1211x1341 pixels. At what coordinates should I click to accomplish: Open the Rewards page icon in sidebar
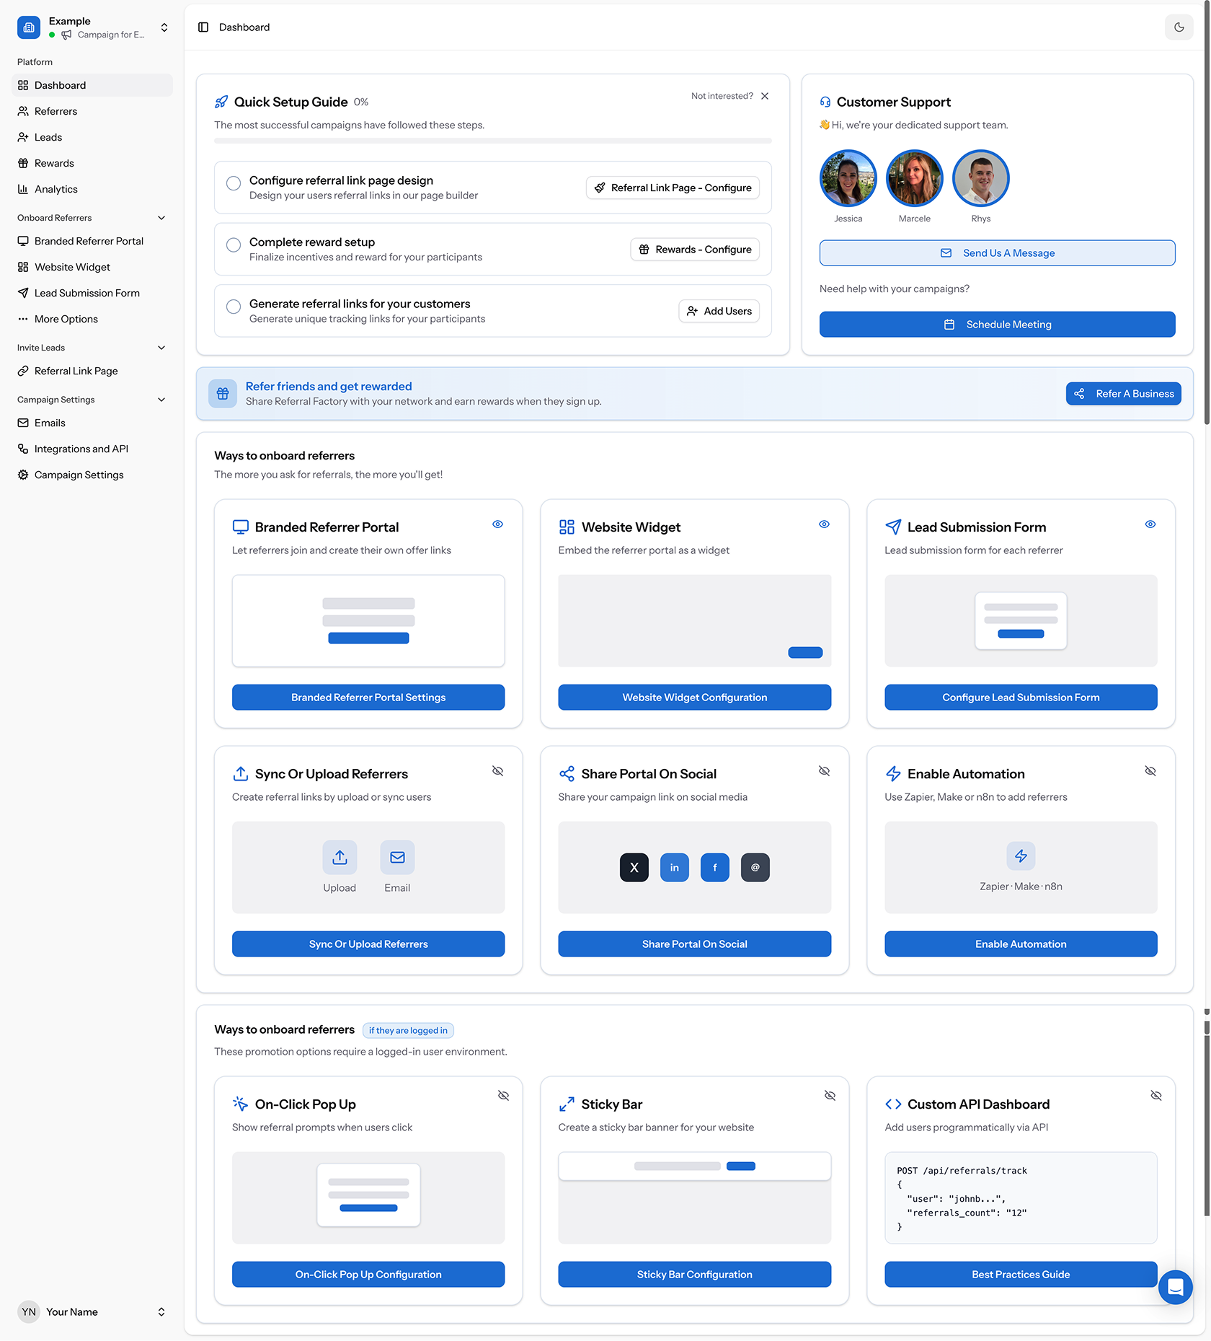pyautogui.click(x=23, y=163)
